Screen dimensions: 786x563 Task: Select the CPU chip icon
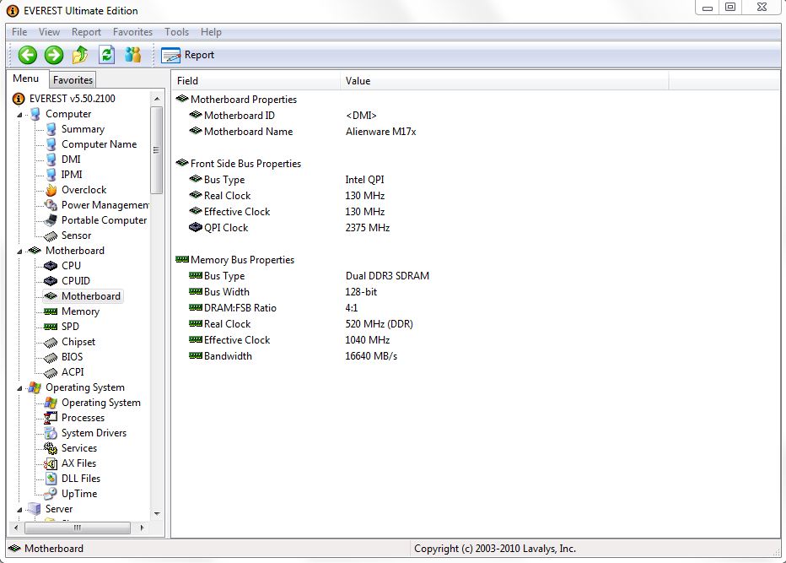(x=51, y=266)
